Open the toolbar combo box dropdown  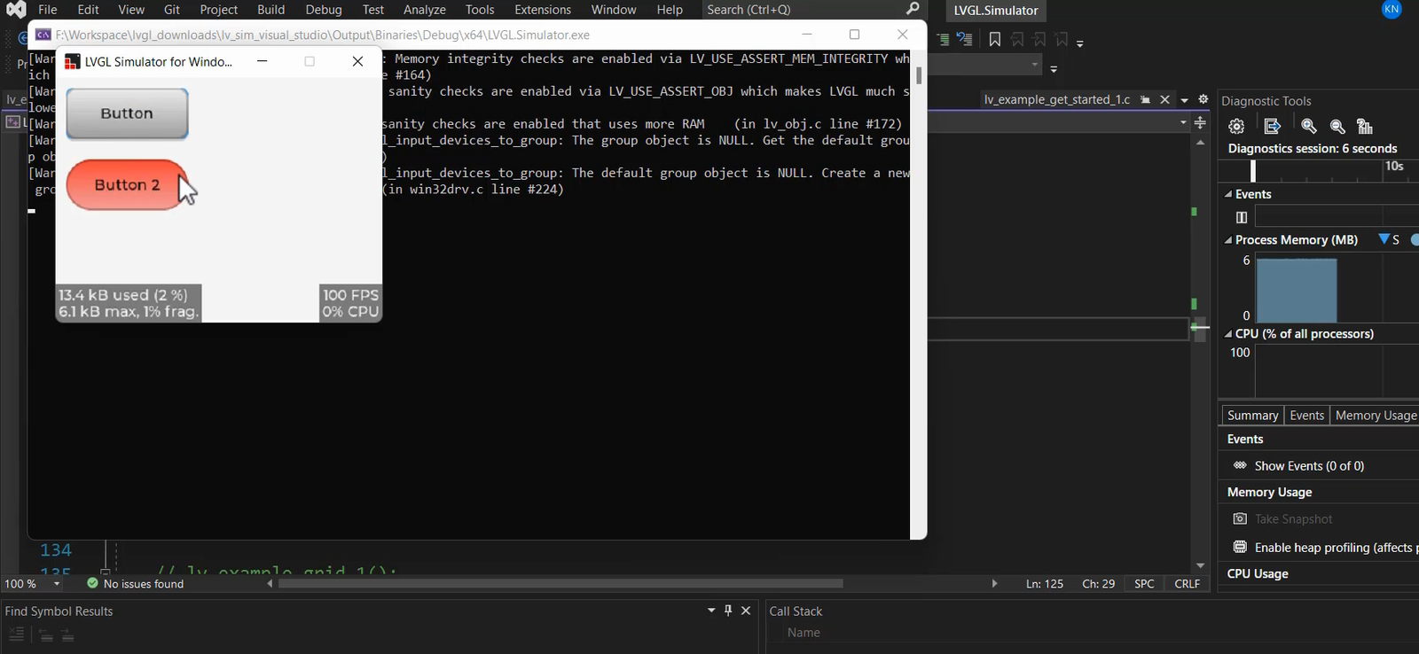[x=1035, y=65]
